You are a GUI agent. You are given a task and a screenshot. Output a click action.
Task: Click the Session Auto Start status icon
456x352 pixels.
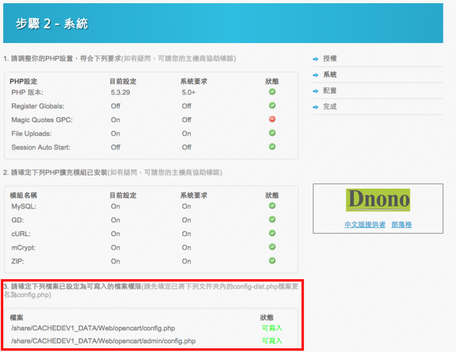[272, 146]
